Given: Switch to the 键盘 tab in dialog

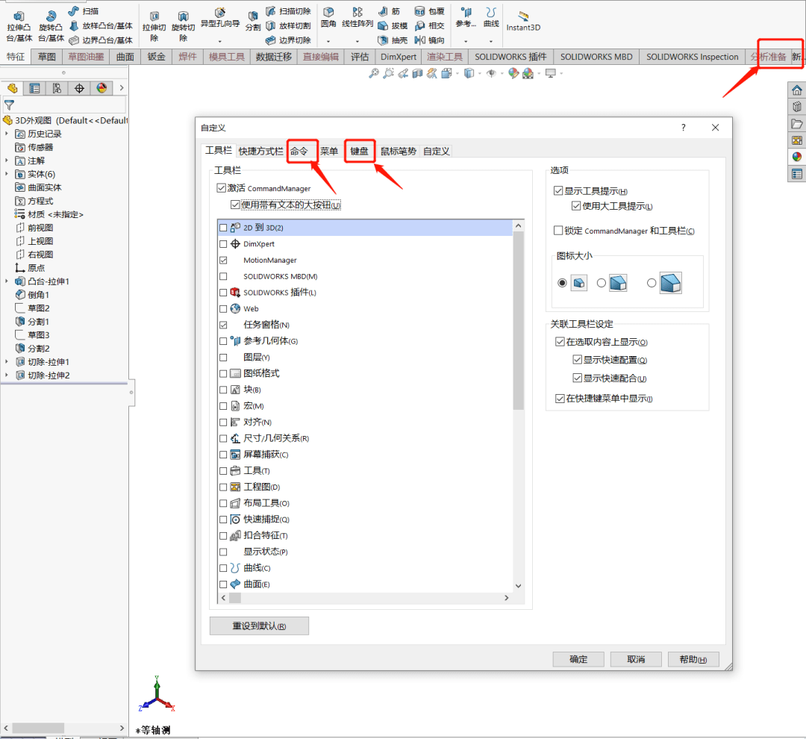Looking at the screenshot, I should coord(359,152).
